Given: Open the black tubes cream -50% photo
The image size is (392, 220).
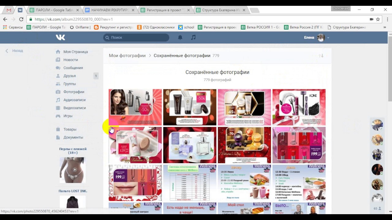Looking at the screenshot, I should point(190,107).
